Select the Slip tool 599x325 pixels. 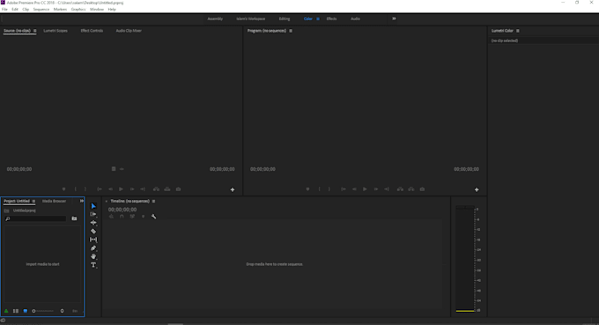pyautogui.click(x=93, y=240)
